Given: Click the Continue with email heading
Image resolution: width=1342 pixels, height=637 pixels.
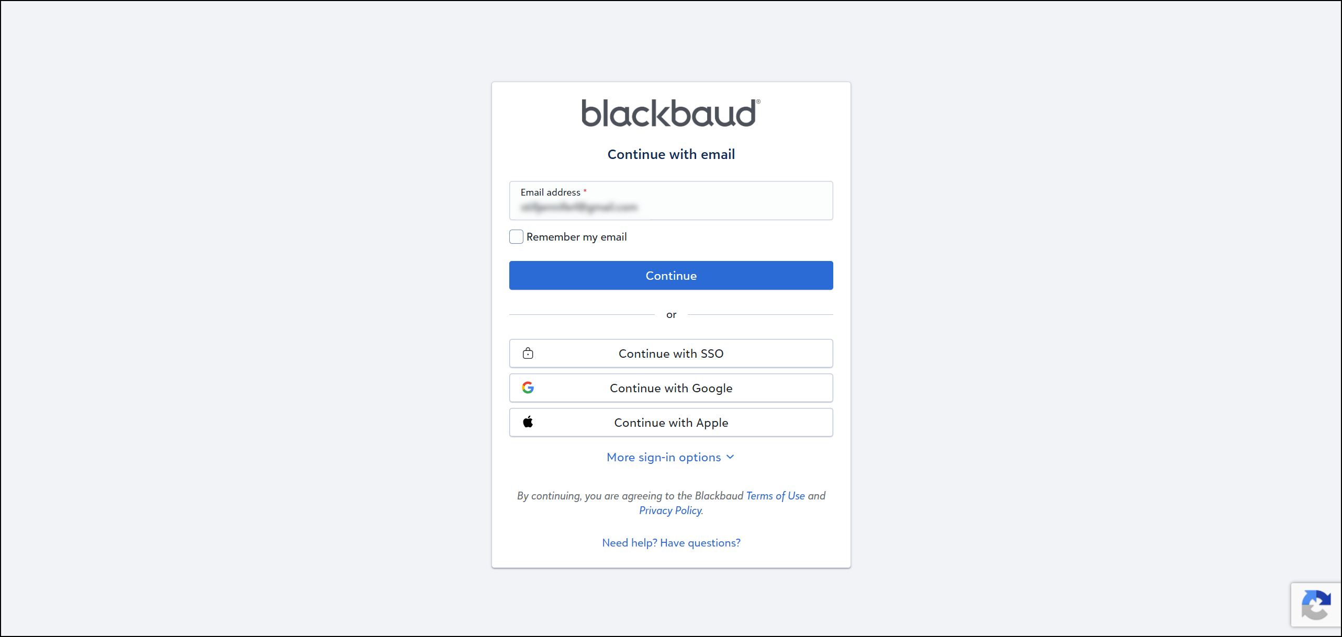Looking at the screenshot, I should coord(671,154).
